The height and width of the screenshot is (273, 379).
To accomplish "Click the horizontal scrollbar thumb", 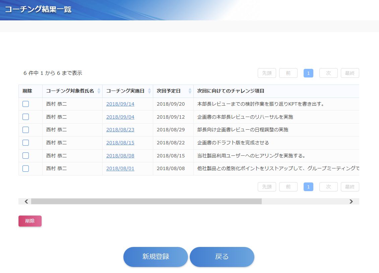I will point(146,201).
